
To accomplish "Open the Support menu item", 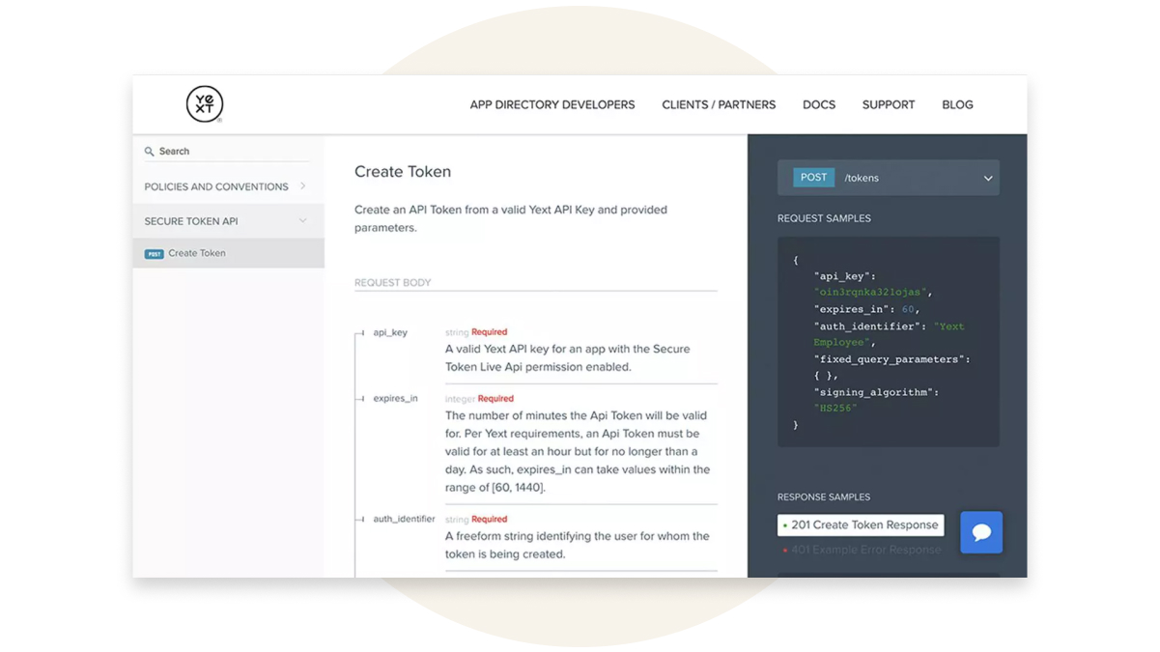I will [889, 104].
